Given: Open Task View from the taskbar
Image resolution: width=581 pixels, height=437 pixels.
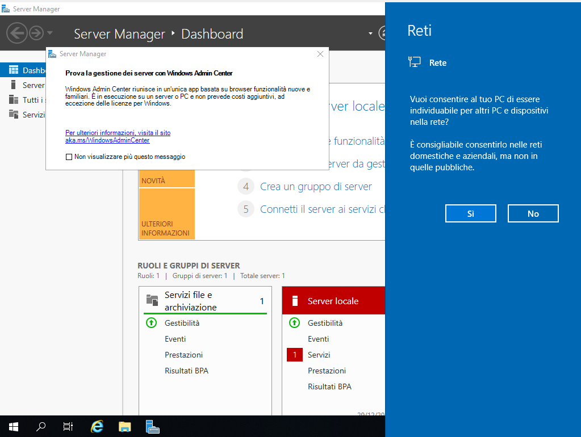Looking at the screenshot, I should click(68, 427).
